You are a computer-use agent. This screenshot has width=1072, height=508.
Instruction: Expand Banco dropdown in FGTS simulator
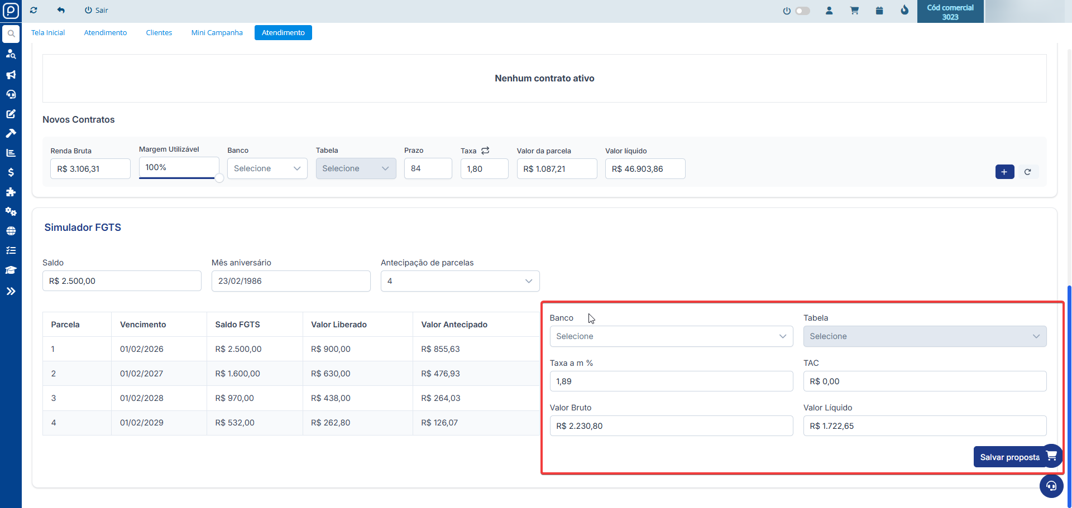pyautogui.click(x=671, y=336)
